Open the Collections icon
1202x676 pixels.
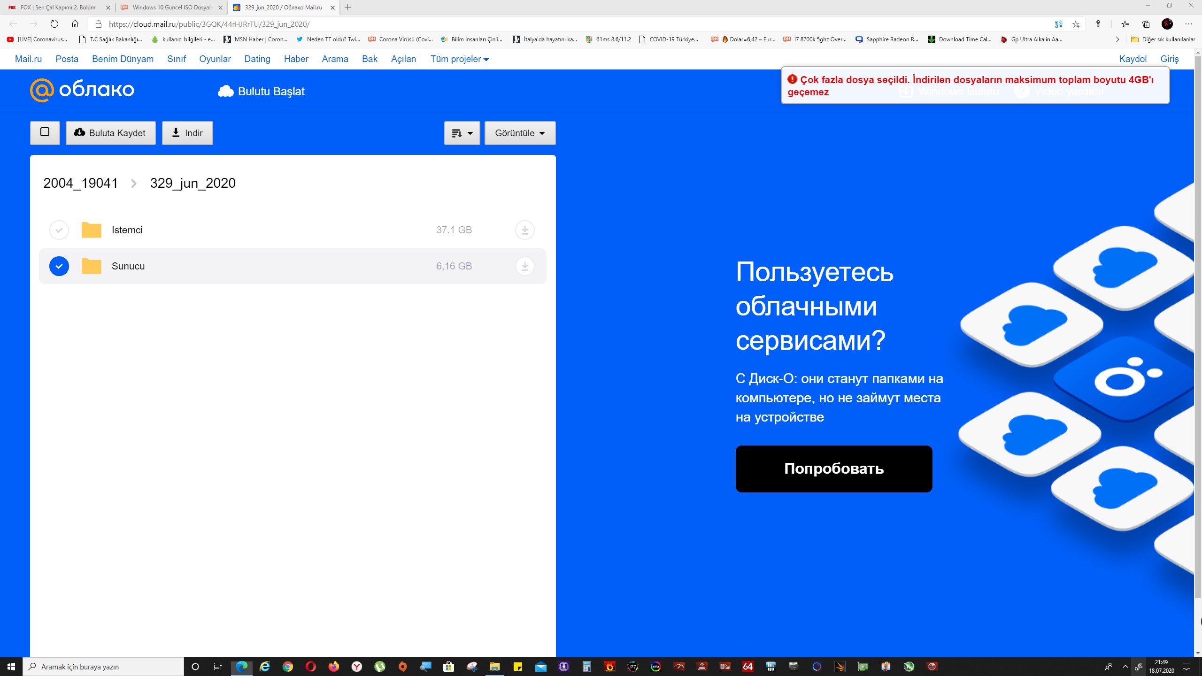1146,24
